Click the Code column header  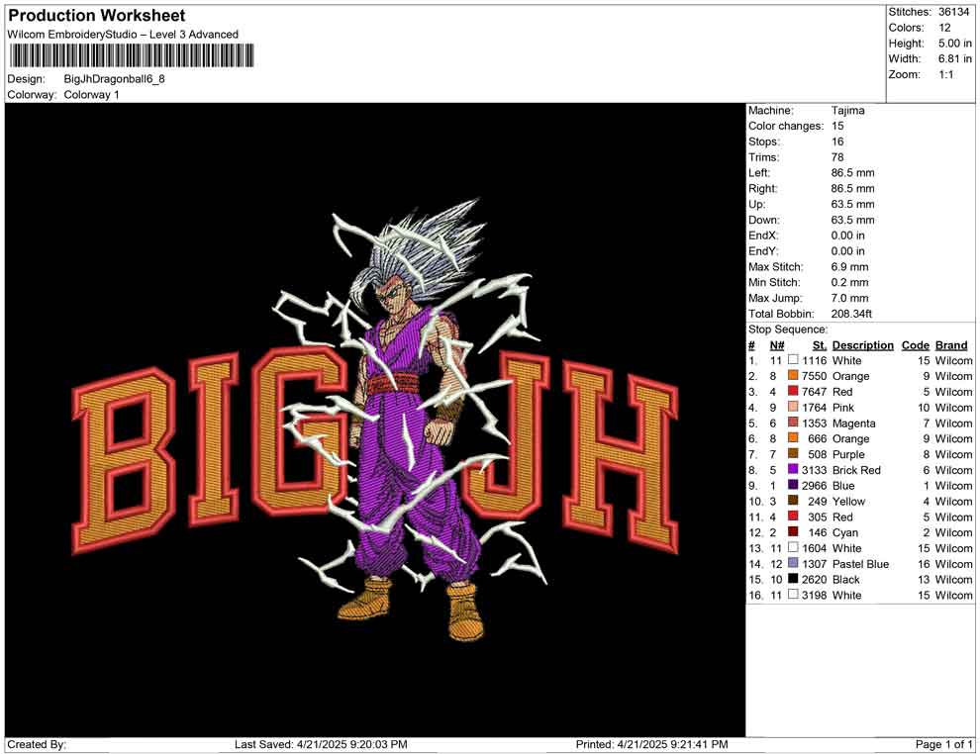916,344
